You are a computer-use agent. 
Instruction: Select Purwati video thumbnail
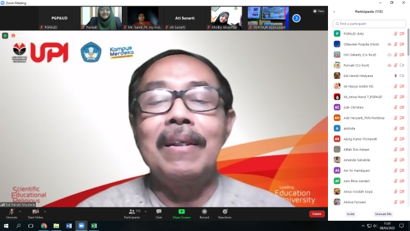click(101, 18)
